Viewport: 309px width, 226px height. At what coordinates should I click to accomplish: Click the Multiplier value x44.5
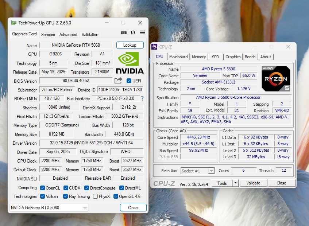pyautogui.click(x=198, y=144)
